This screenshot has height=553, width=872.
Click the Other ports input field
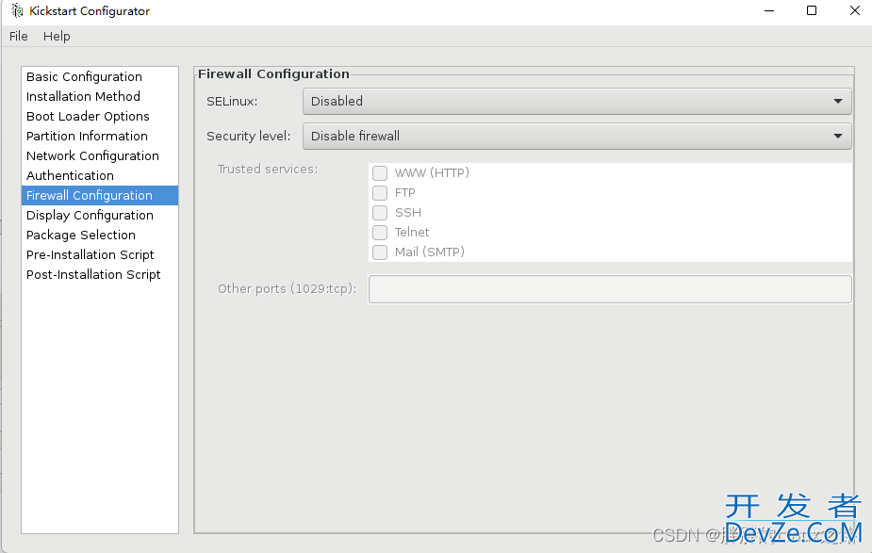(x=610, y=289)
